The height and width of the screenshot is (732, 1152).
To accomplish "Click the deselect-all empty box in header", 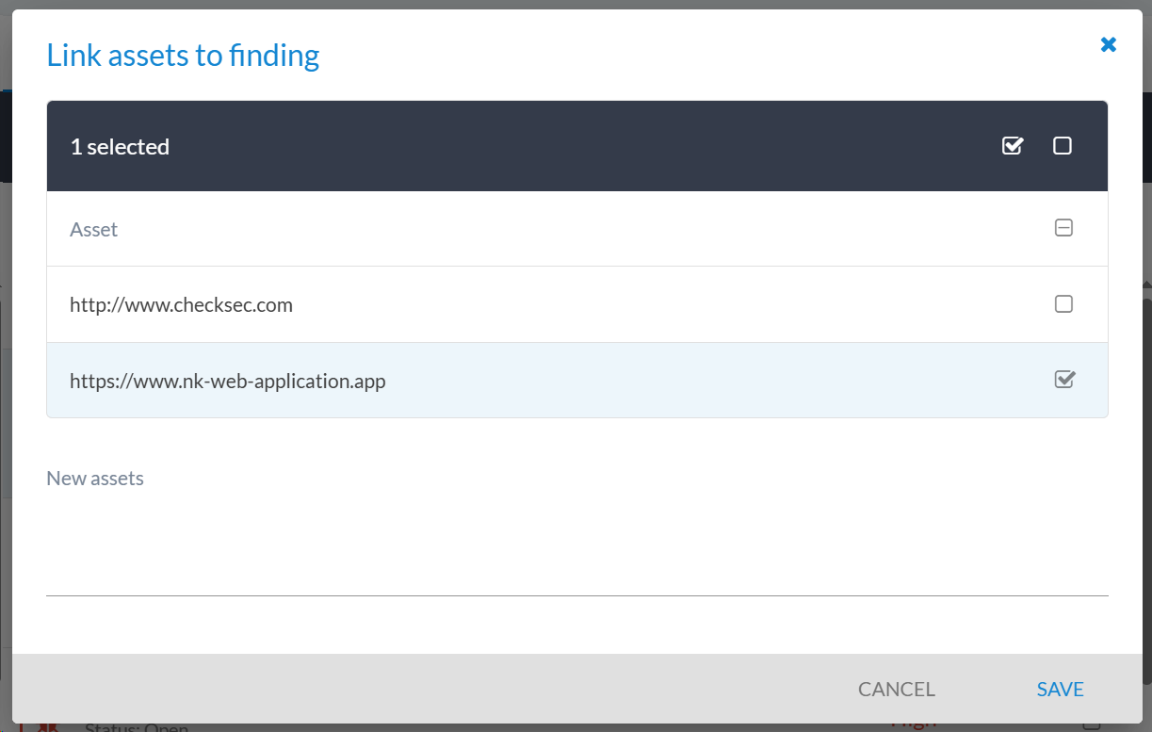I will pos(1063,146).
